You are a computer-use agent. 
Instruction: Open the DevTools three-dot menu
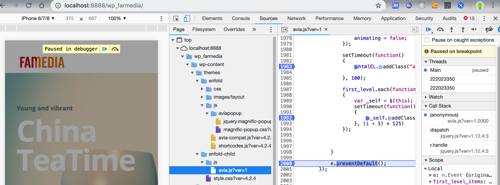point(484,18)
